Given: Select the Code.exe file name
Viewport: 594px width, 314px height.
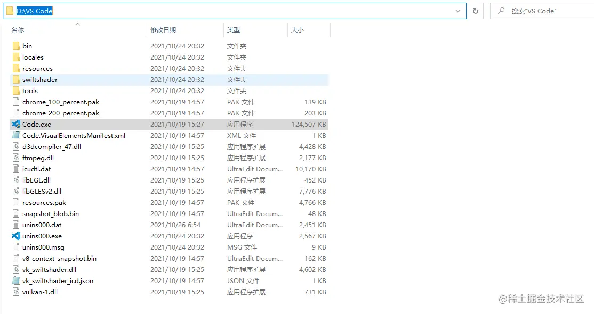Looking at the screenshot, I should pyautogui.click(x=37, y=124).
